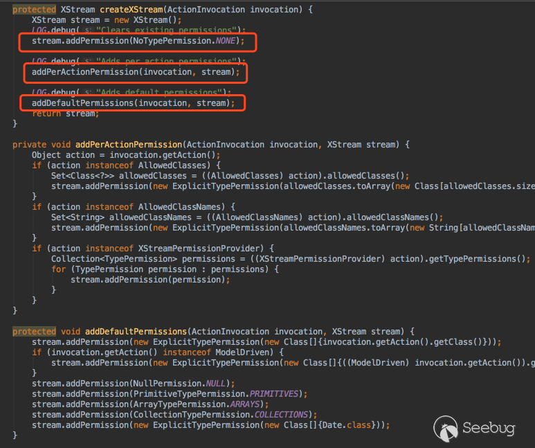Image resolution: width=535 pixels, height=448 pixels.
Task: Click the 'return stream;' statement
Action: tap(65, 114)
